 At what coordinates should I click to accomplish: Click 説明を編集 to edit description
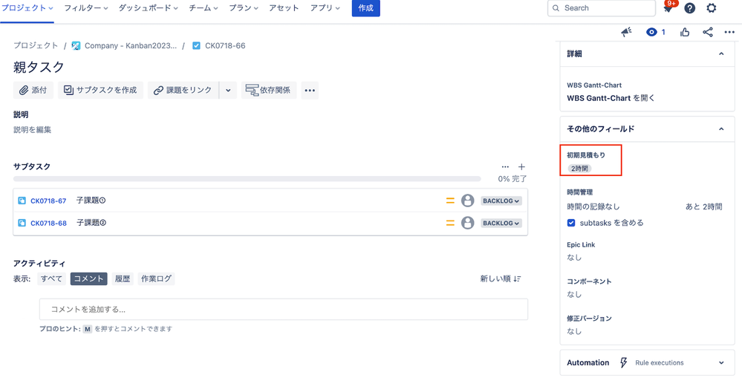tap(32, 130)
